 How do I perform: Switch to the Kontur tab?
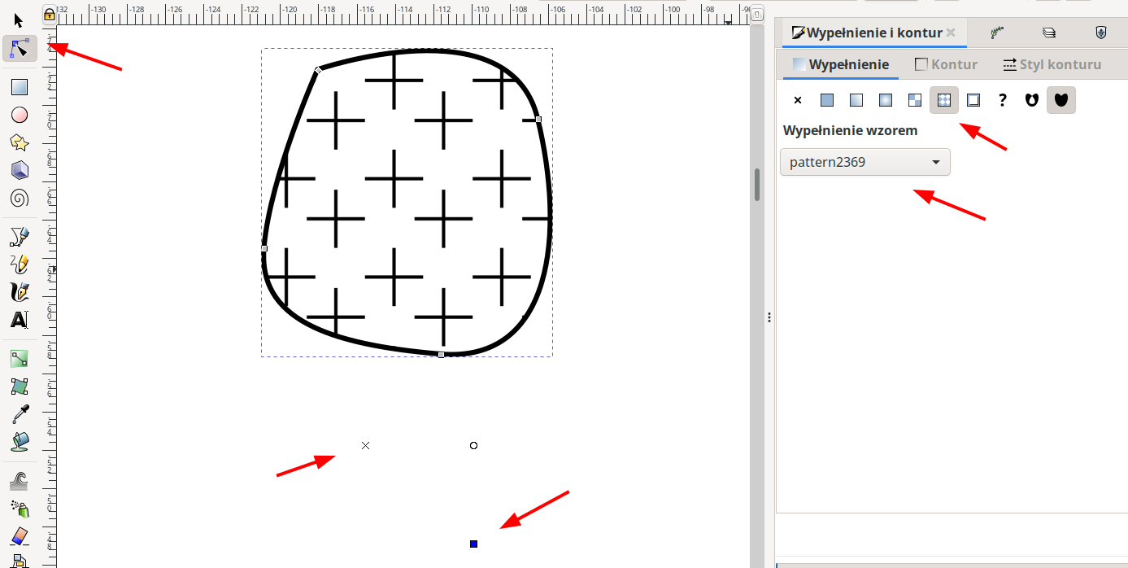(x=947, y=64)
